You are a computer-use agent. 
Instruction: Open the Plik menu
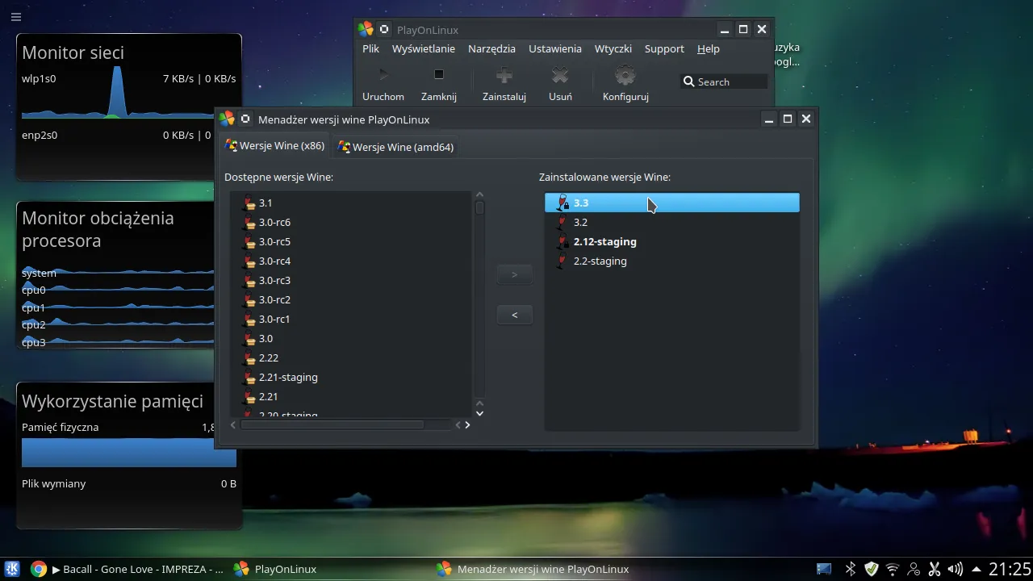click(371, 48)
